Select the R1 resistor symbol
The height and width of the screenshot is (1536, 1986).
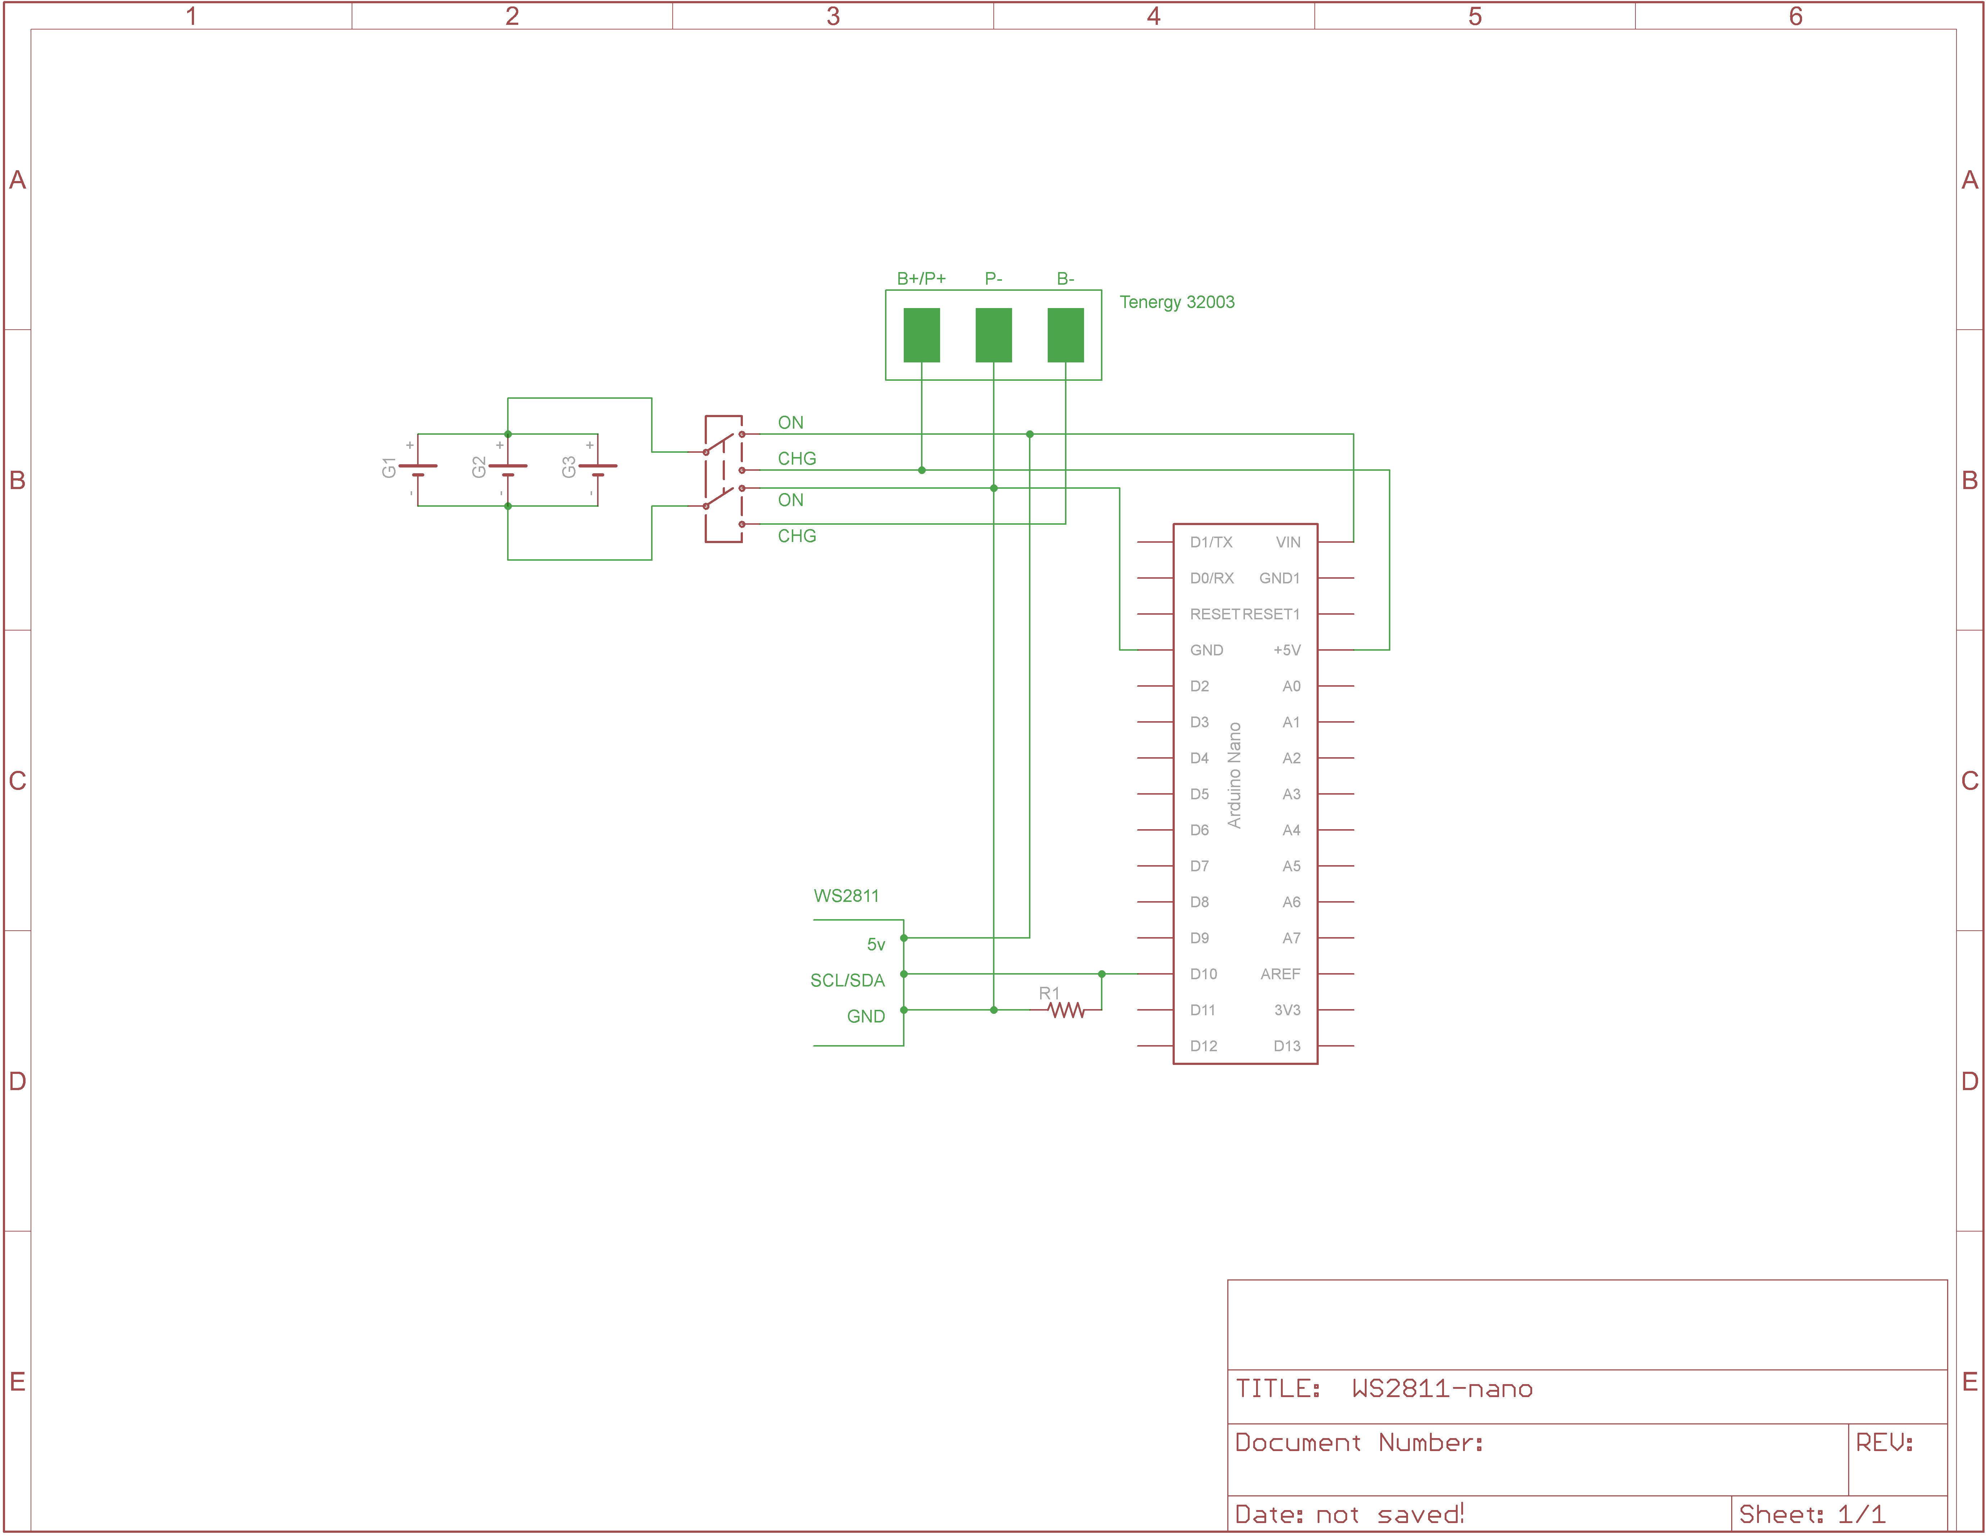point(1066,1009)
